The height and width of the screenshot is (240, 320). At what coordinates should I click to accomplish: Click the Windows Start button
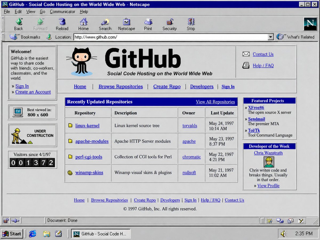[12, 234]
